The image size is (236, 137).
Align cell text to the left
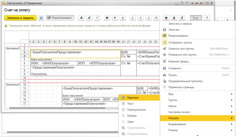pos(133,18)
